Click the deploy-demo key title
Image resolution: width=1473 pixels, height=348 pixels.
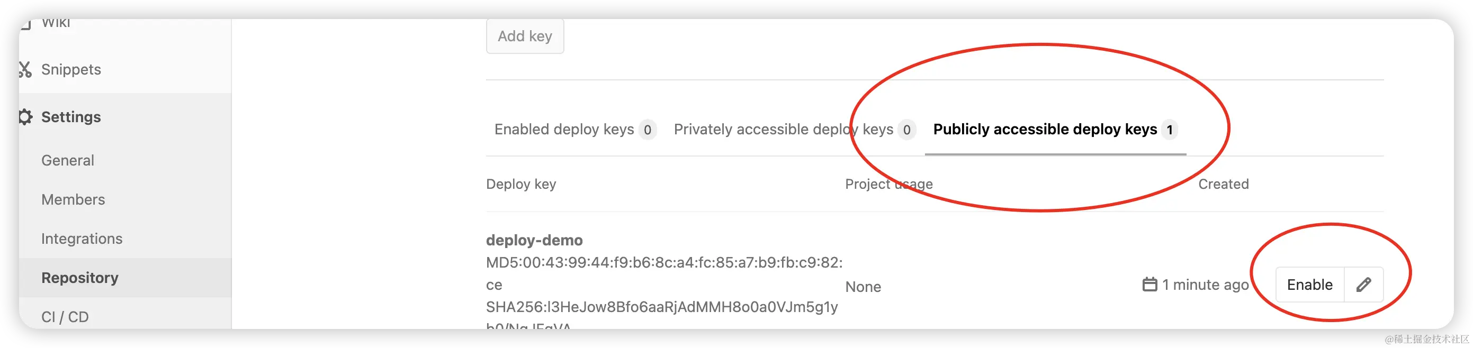[534, 241]
